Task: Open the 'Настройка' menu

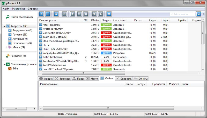Action: coord(18,9)
